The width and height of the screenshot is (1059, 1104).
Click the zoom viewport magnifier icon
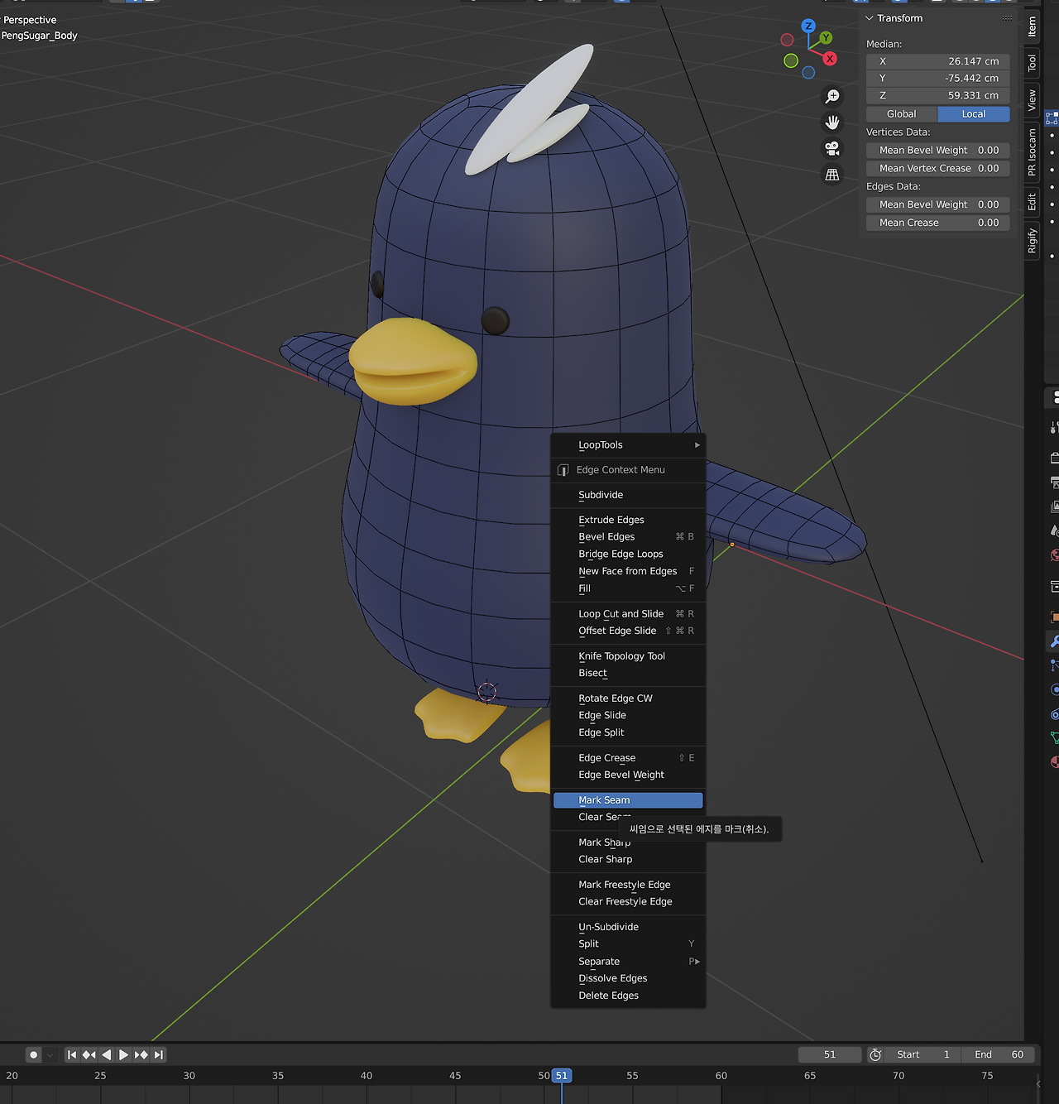(x=832, y=97)
